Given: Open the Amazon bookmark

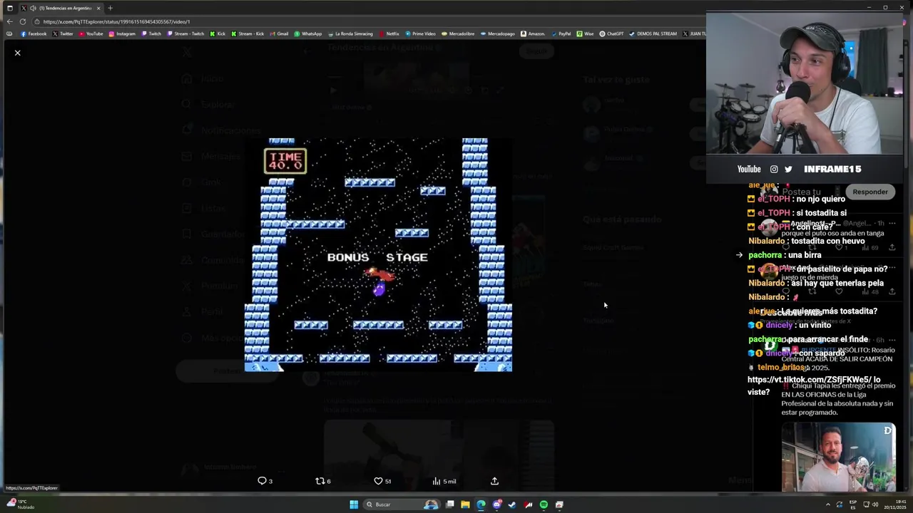Looking at the screenshot, I should point(533,33).
